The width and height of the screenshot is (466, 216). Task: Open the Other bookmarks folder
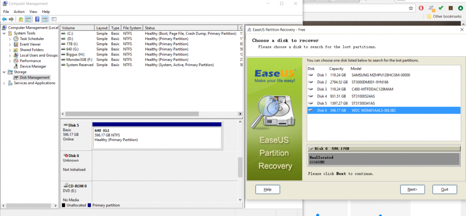(x=444, y=16)
